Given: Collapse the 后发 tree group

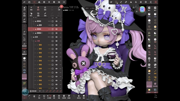Looking at the screenshot, I should tap(32, 37).
